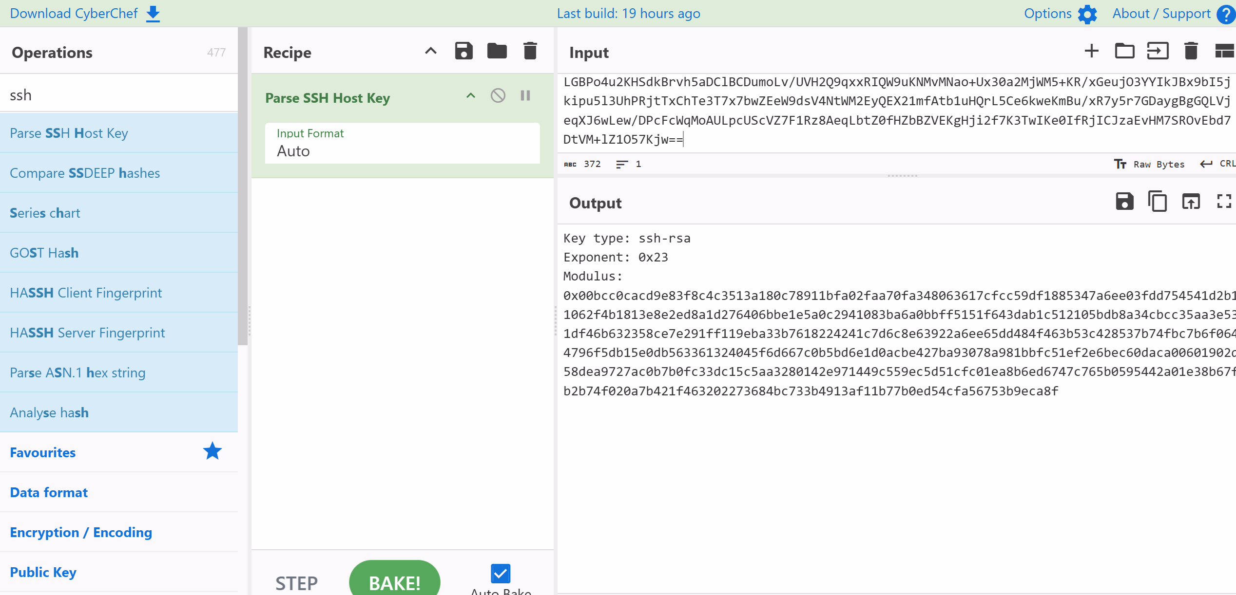Image resolution: width=1236 pixels, height=595 pixels.
Task: Open the Input Format dropdown
Action: 403,143
